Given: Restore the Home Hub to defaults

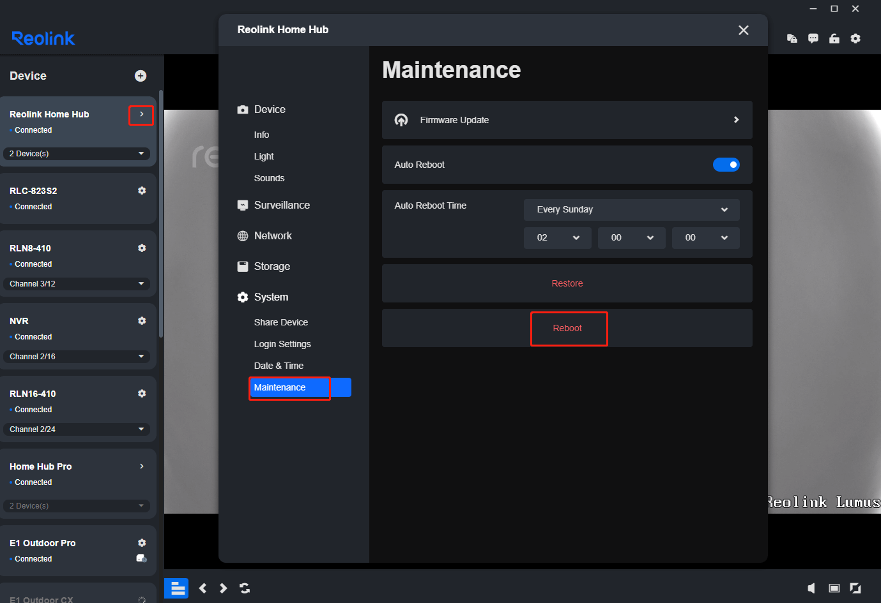Looking at the screenshot, I should pyautogui.click(x=567, y=283).
